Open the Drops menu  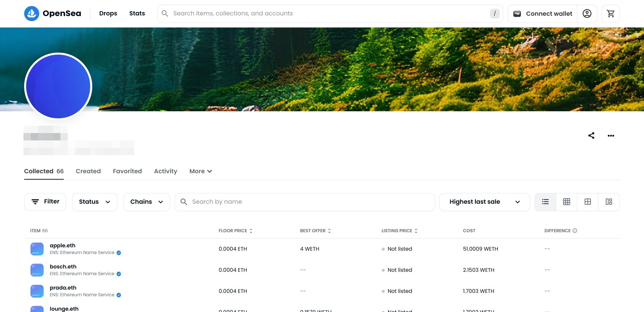[x=108, y=13]
